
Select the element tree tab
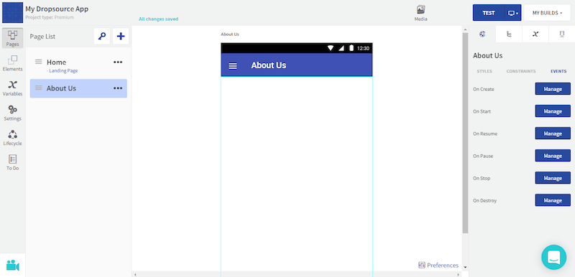point(509,34)
